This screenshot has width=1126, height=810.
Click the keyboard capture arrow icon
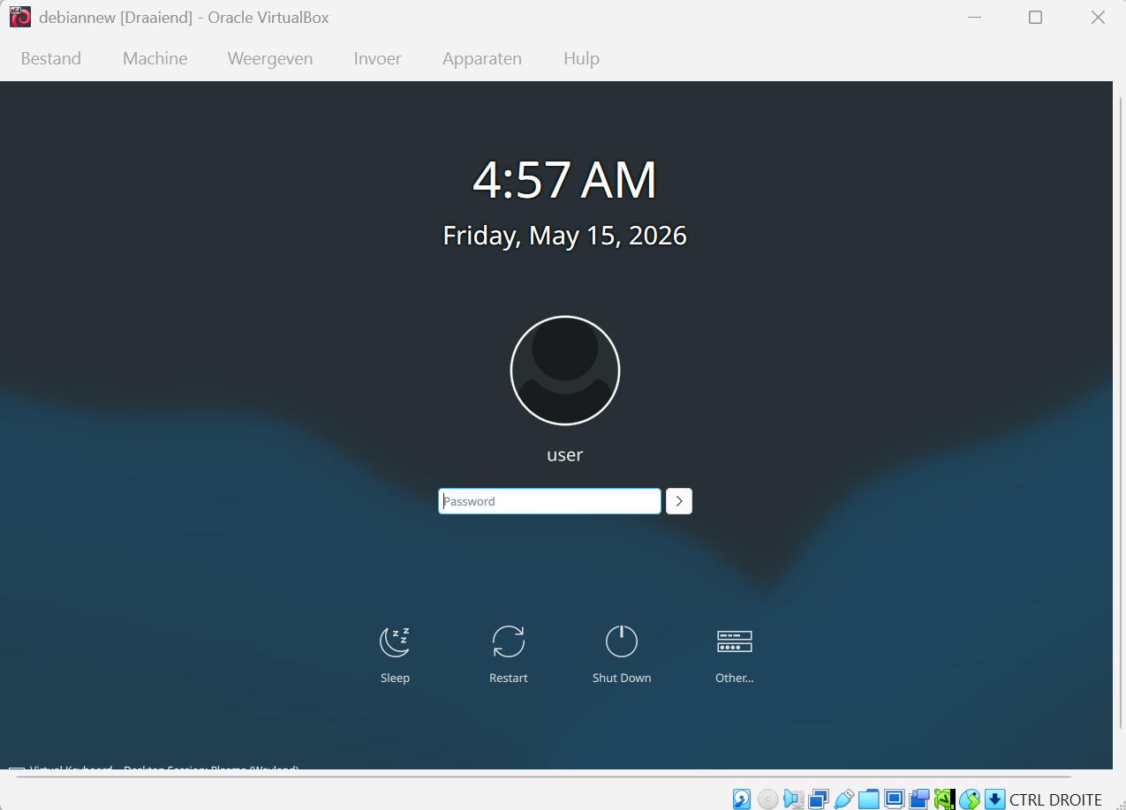point(995,799)
